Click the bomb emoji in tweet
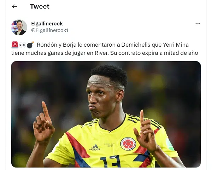The width and height of the screenshot is (212, 170). 30,45
